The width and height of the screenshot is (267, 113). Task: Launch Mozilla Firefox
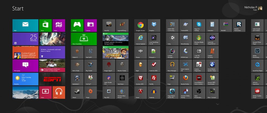186,79
